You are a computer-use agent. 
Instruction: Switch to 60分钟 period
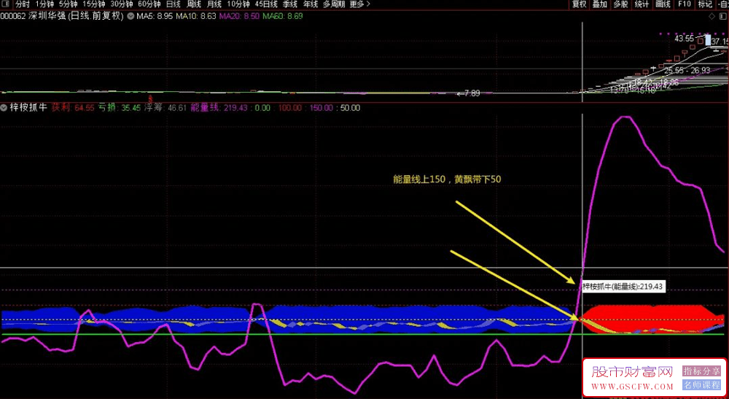tap(149, 4)
